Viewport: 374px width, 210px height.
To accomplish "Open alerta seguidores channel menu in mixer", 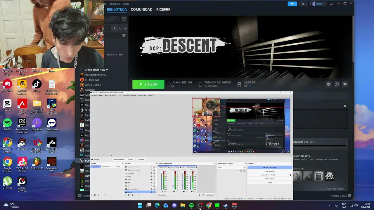I will point(180,168).
